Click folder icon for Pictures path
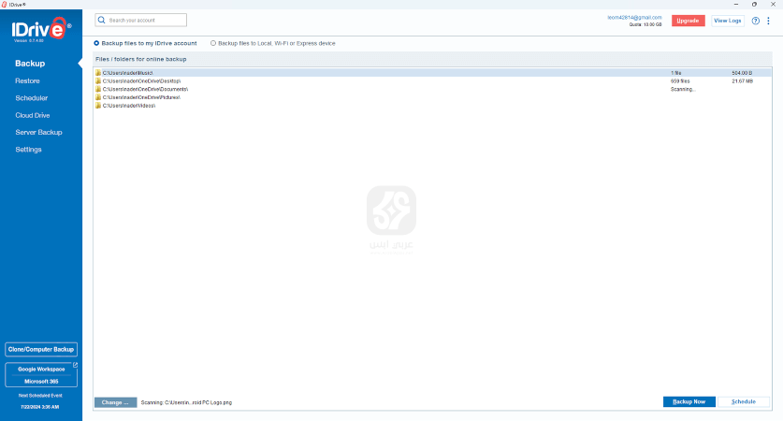This screenshot has width=783, height=421. [98, 97]
